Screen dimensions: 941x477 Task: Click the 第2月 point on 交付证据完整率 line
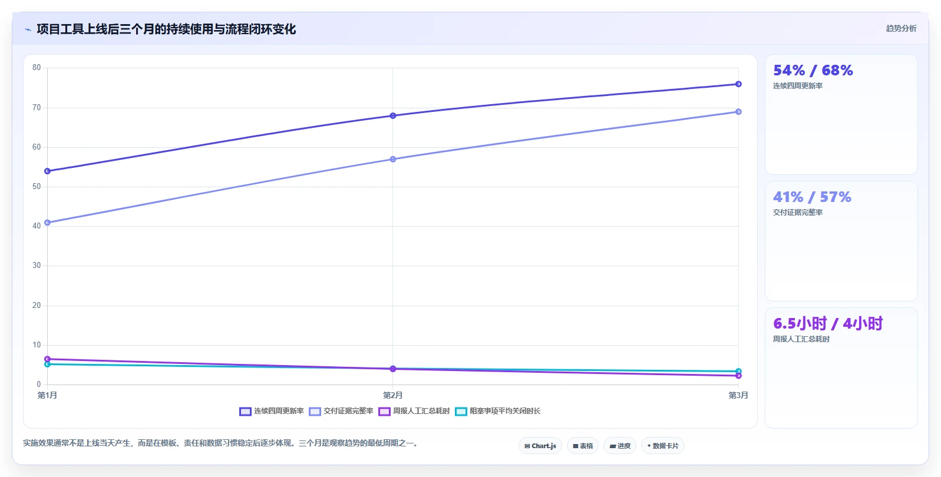(x=393, y=160)
